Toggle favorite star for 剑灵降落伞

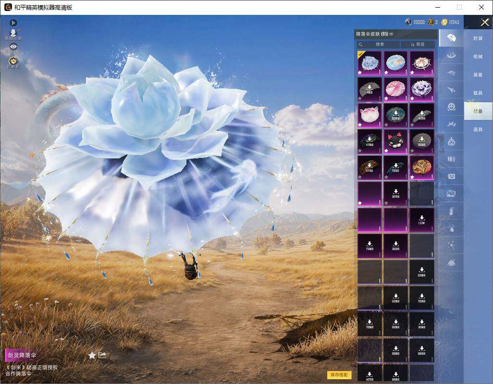tap(92, 355)
